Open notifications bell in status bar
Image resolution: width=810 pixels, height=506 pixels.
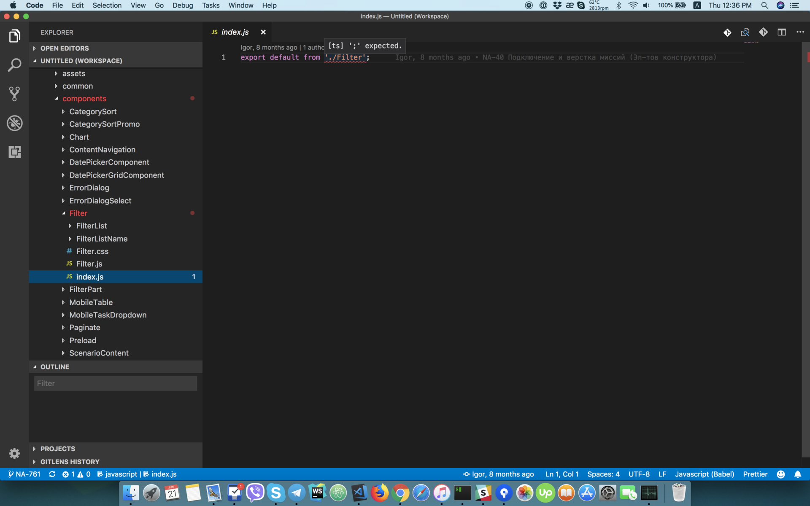798,474
